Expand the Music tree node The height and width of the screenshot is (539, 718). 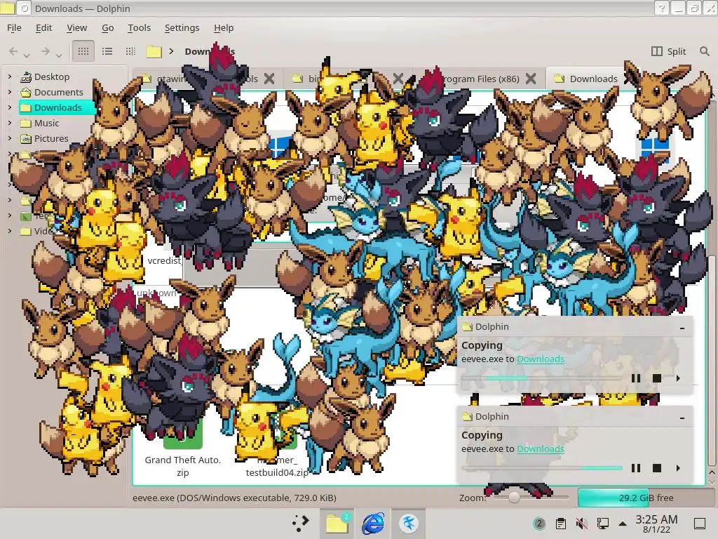(10, 124)
